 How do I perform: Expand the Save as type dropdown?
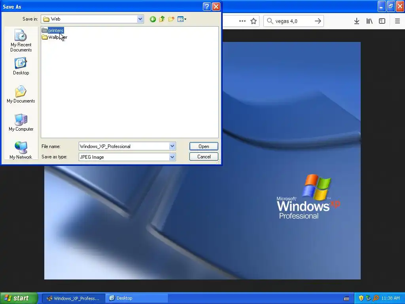point(172,157)
